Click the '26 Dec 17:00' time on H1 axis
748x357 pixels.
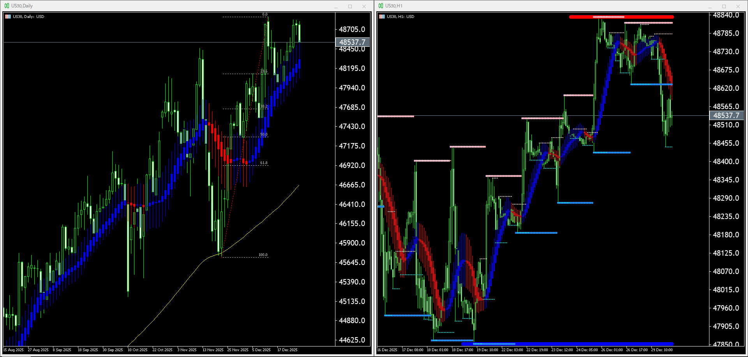pyautogui.click(x=637, y=350)
